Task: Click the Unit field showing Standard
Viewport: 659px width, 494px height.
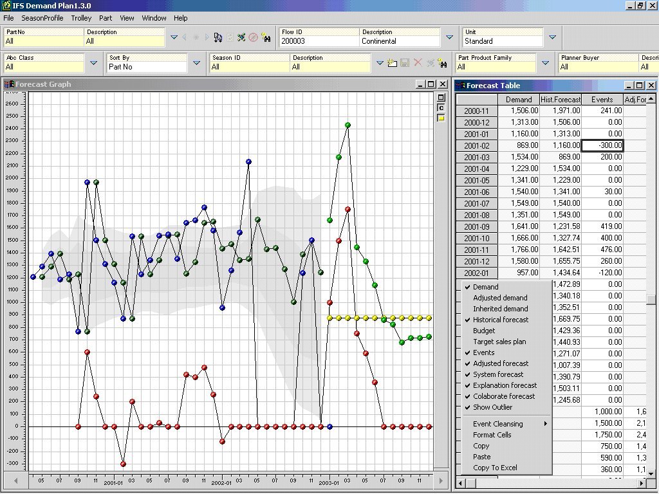Action: tap(503, 41)
